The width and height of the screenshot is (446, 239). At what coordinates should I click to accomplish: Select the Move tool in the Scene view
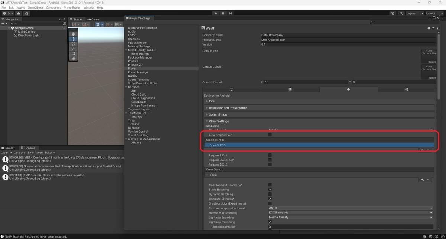coord(73,39)
